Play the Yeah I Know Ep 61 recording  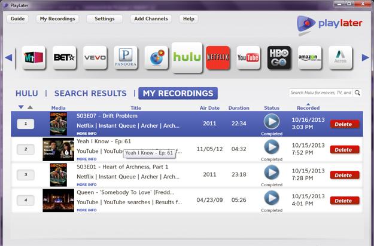[272, 147]
